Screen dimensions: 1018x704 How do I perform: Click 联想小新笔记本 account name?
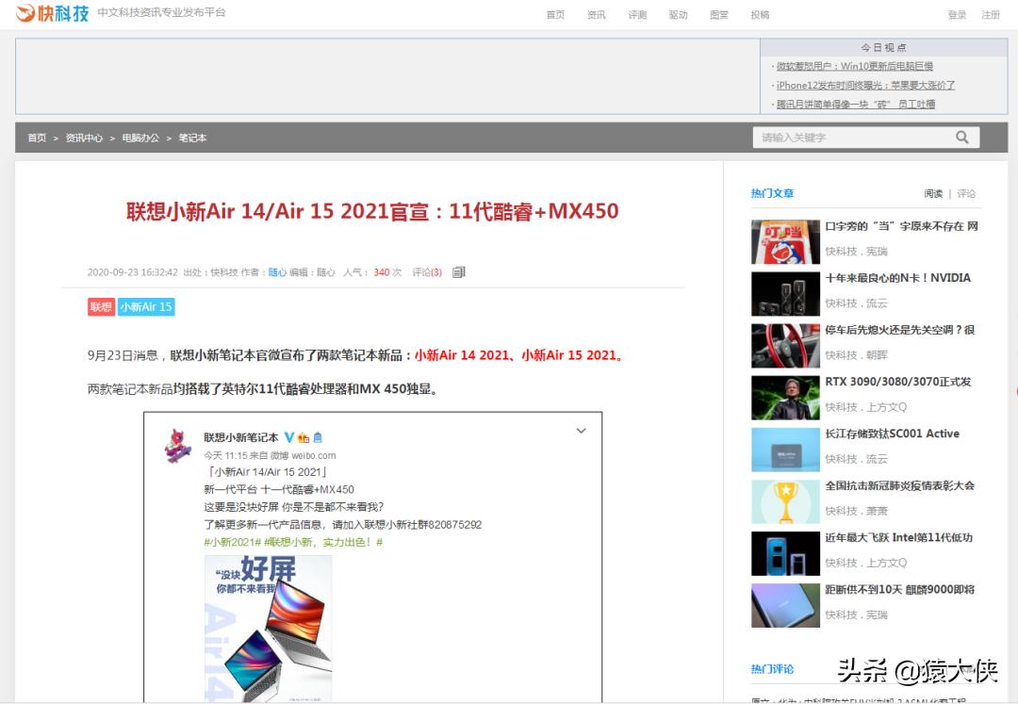click(241, 437)
